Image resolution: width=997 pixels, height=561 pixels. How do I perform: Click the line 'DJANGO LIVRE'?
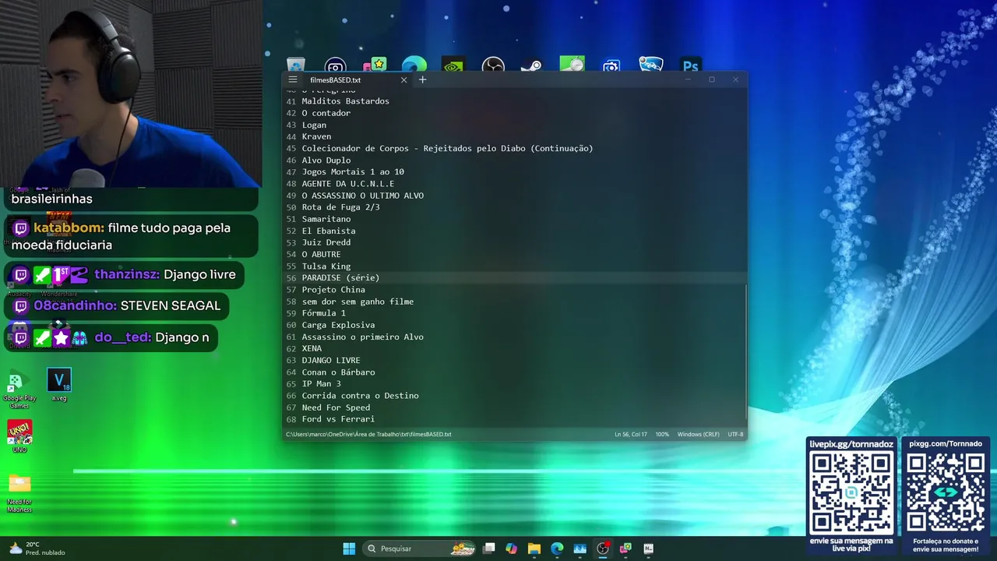(x=330, y=360)
